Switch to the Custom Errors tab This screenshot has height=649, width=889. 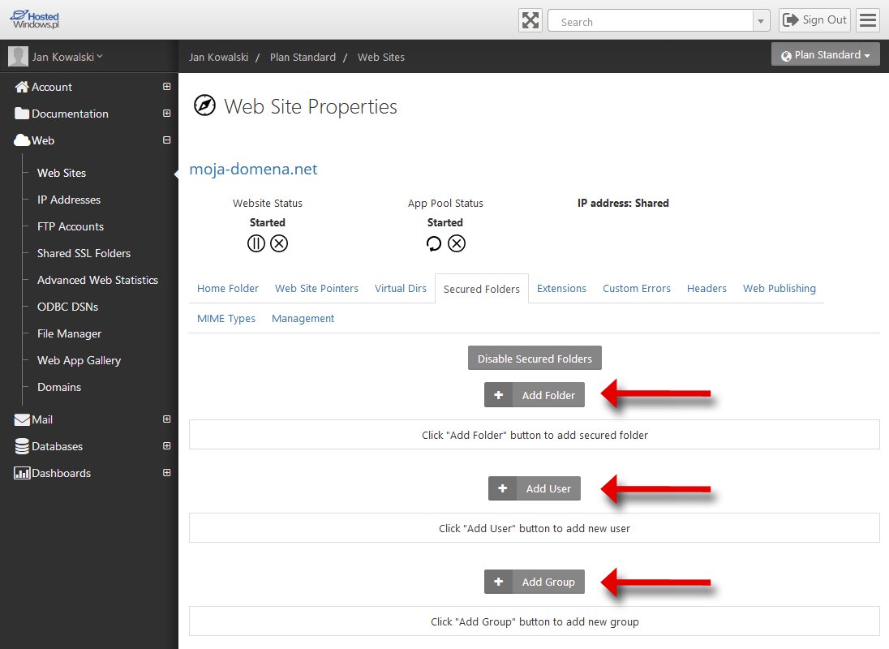(x=637, y=289)
